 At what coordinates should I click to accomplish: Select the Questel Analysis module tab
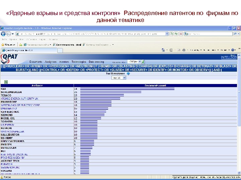point(29,50)
